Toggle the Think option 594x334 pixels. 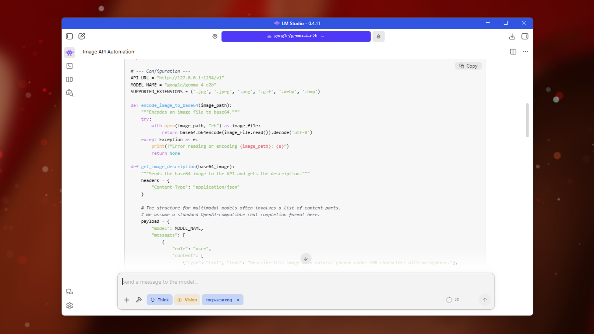tap(159, 300)
